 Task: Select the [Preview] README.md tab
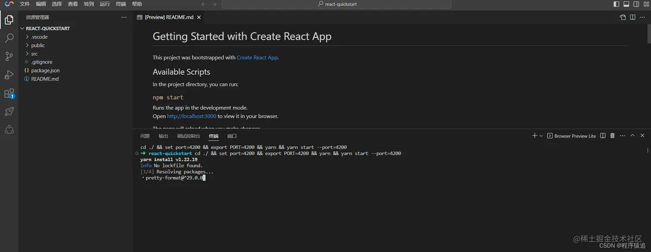(169, 17)
